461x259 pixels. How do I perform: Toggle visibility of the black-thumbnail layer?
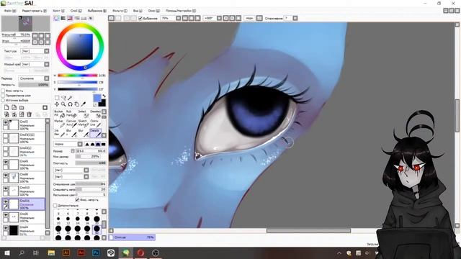coord(6,228)
